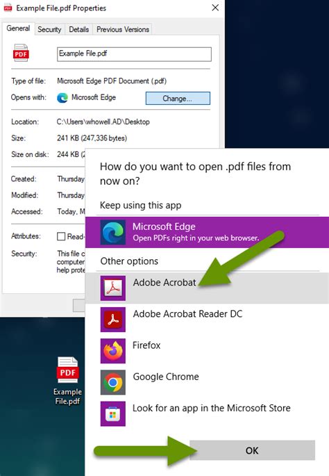Click the Adobe Acrobat Reader DC icon
This screenshot has height=476, width=329.
click(113, 320)
